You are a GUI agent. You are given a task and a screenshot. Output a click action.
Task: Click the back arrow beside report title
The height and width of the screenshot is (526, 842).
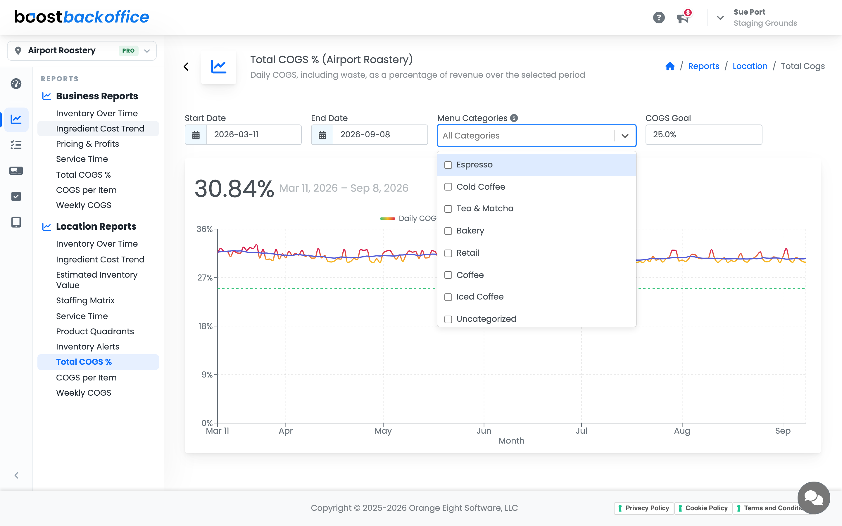[x=186, y=66]
